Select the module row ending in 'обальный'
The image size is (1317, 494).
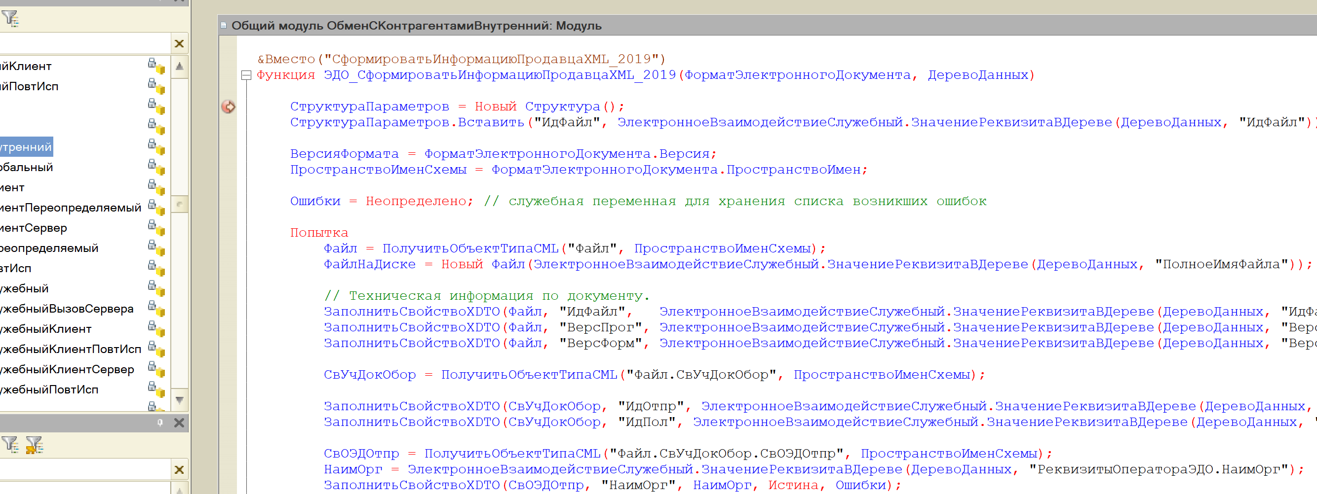coord(27,168)
